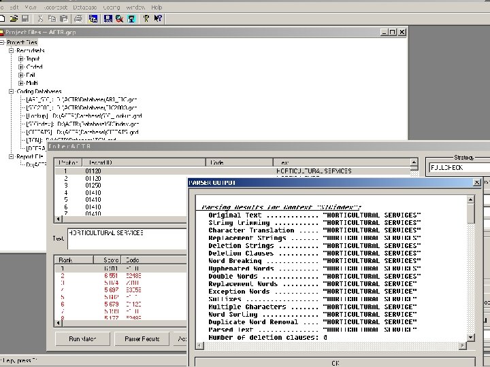The width and height of the screenshot is (490, 367).
Task: Collapse the Recordsets tree node
Action: point(12,50)
